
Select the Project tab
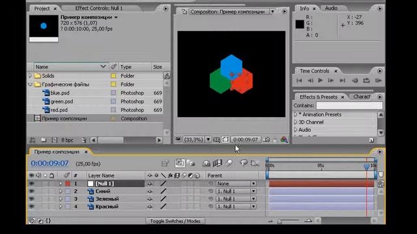42,8
